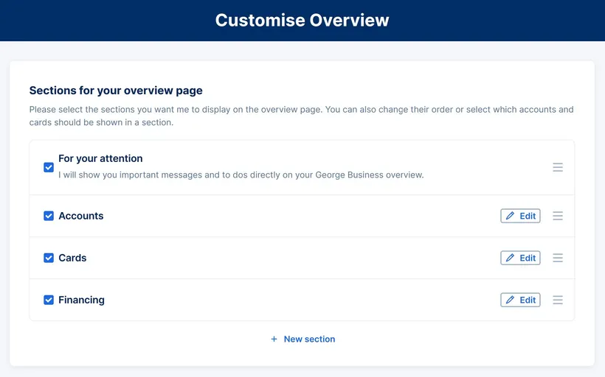Click the Sections for your overview page heading
This screenshot has width=605, height=377.
click(x=116, y=91)
